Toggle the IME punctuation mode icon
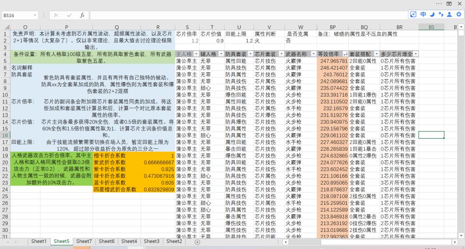The width and height of the screenshot is (465, 249). pos(441,14)
